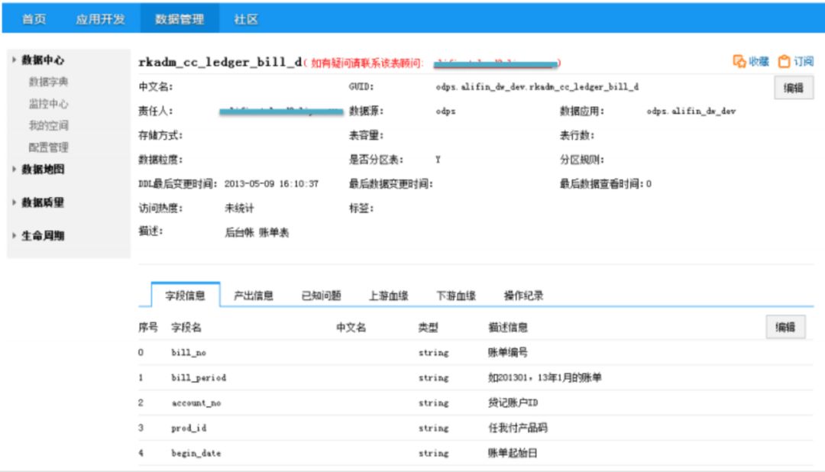This screenshot has width=825, height=472.
Task: Open the 应用开发 navigation menu
Action: coord(100,20)
